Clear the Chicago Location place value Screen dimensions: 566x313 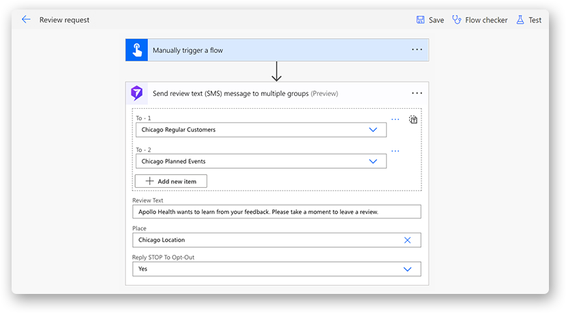[x=407, y=240]
